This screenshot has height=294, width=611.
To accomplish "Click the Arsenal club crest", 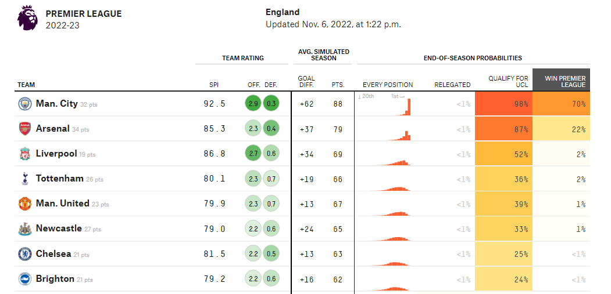I will click(x=25, y=129).
